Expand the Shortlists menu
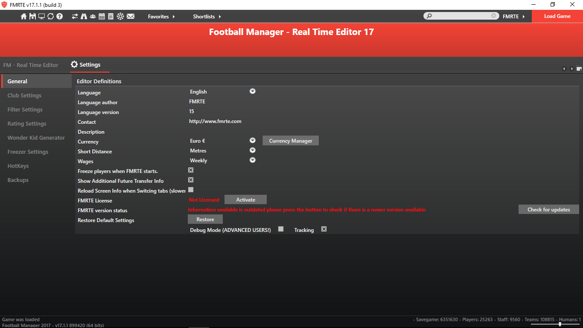This screenshot has width=583, height=328. click(x=207, y=16)
